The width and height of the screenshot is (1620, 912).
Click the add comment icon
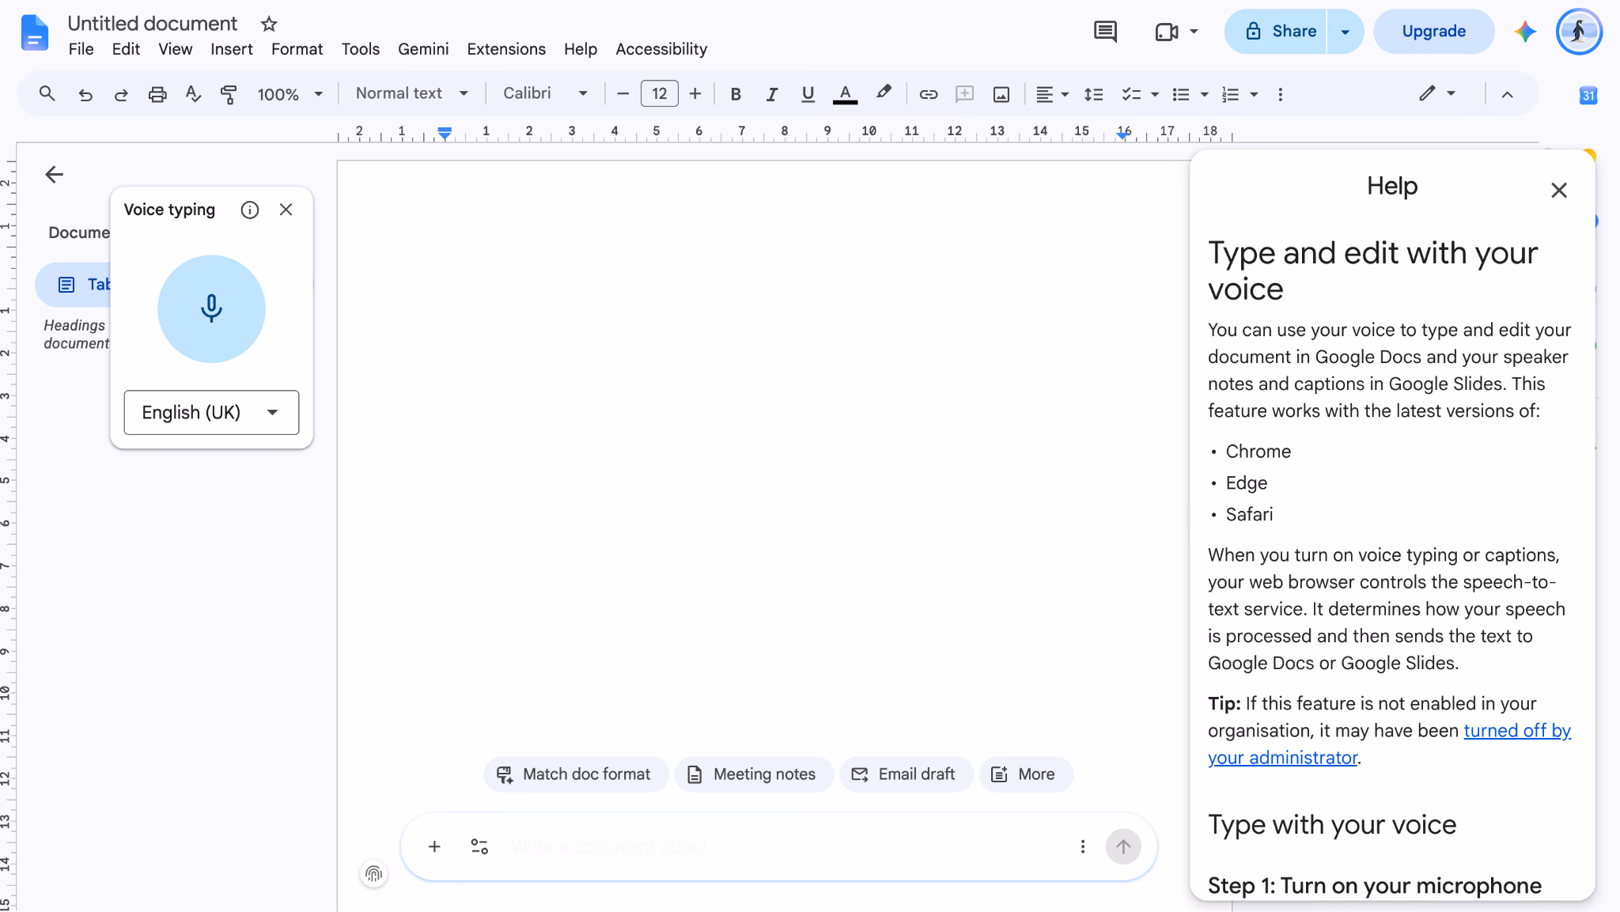pyautogui.click(x=964, y=94)
